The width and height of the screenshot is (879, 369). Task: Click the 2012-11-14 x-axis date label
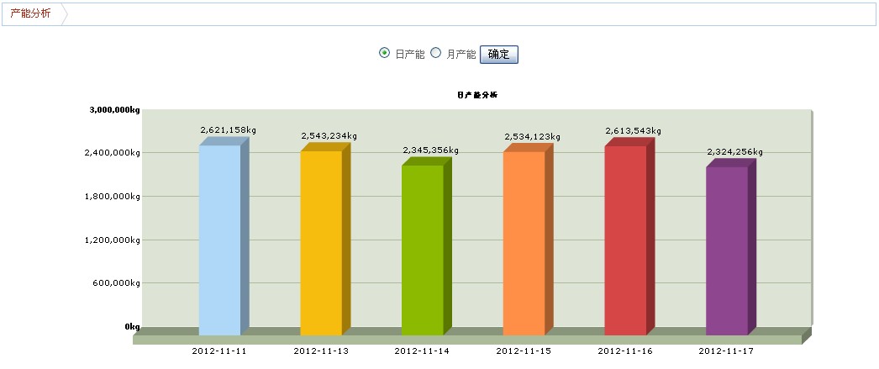tap(422, 351)
